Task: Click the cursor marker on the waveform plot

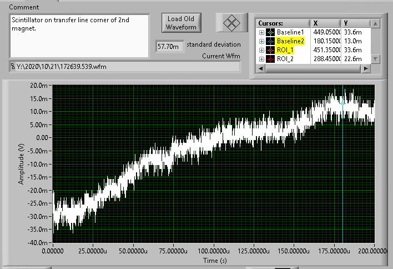Action: click(x=342, y=103)
